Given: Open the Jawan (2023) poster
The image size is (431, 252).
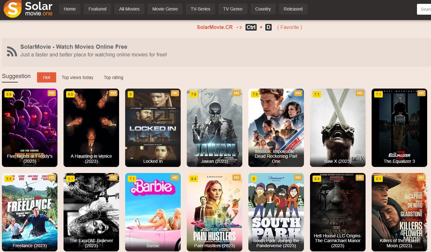Looking at the screenshot, I should (215, 128).
